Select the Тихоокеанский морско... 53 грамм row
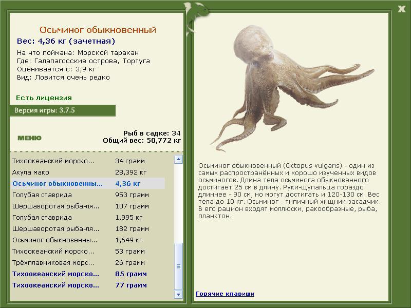This screenshot has height=308, width=411. point(88,251)
